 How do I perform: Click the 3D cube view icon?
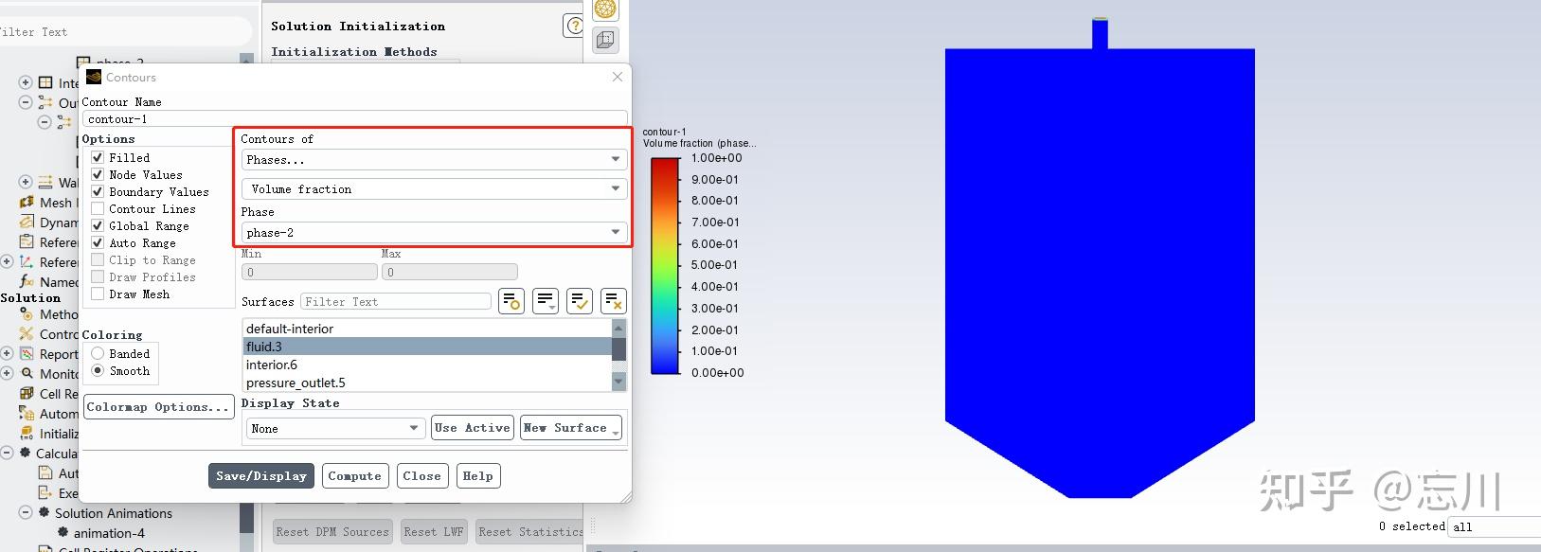tap(605, 40)
